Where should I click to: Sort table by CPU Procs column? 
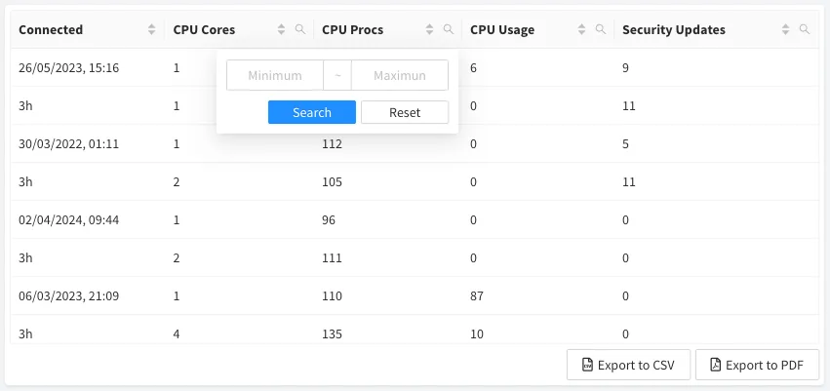tap(430, 29)
